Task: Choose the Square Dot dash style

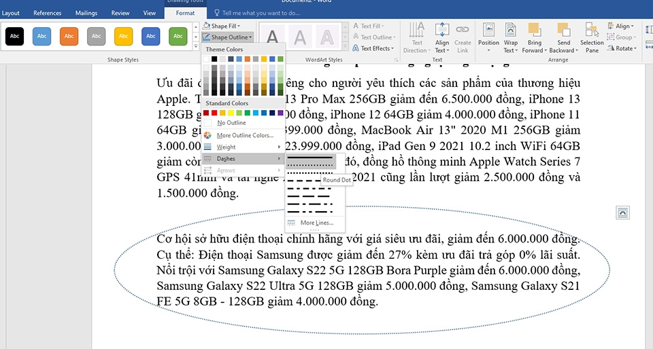Action: coord(310,173)
